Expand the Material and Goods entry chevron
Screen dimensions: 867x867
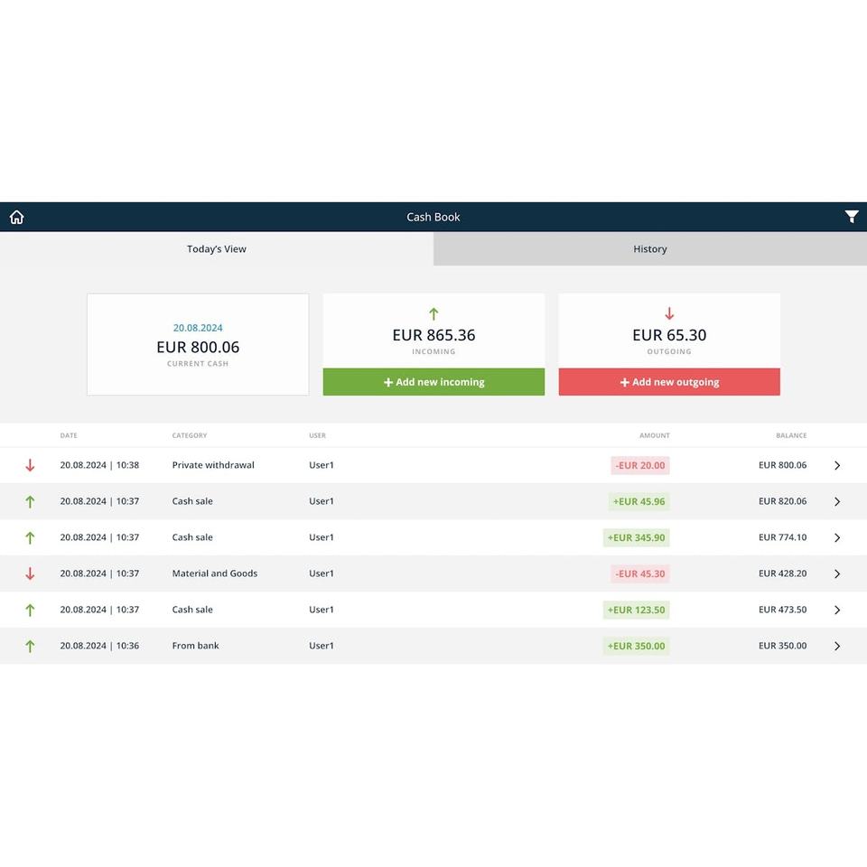click(x=837, y=574)
